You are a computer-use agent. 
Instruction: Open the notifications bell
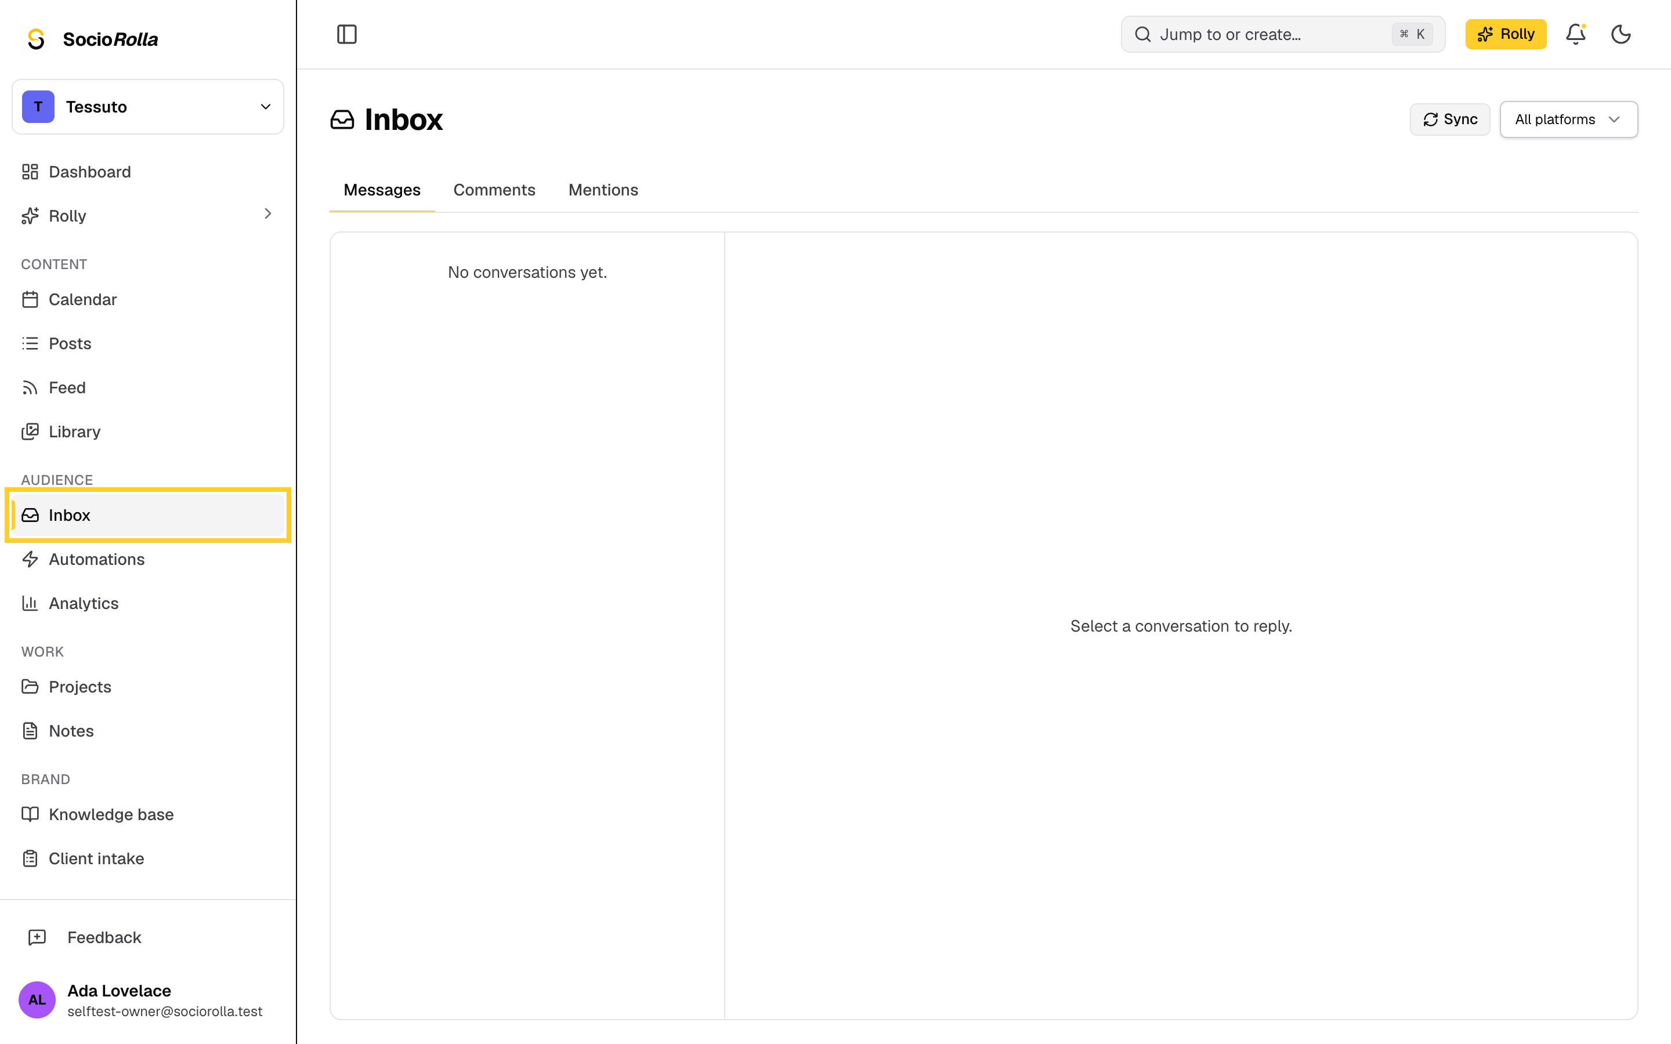(1575, 34)
